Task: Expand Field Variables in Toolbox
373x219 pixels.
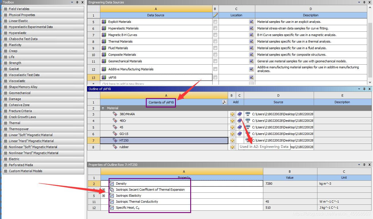Action: [x=5, y=9]
